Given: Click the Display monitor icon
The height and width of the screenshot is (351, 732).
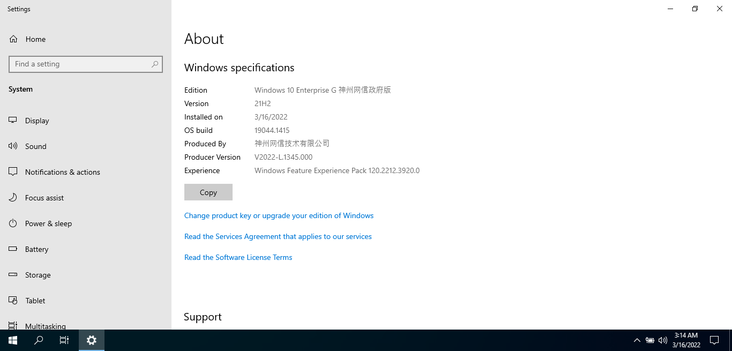Looking at the screenshot, I should click(13, 121).
